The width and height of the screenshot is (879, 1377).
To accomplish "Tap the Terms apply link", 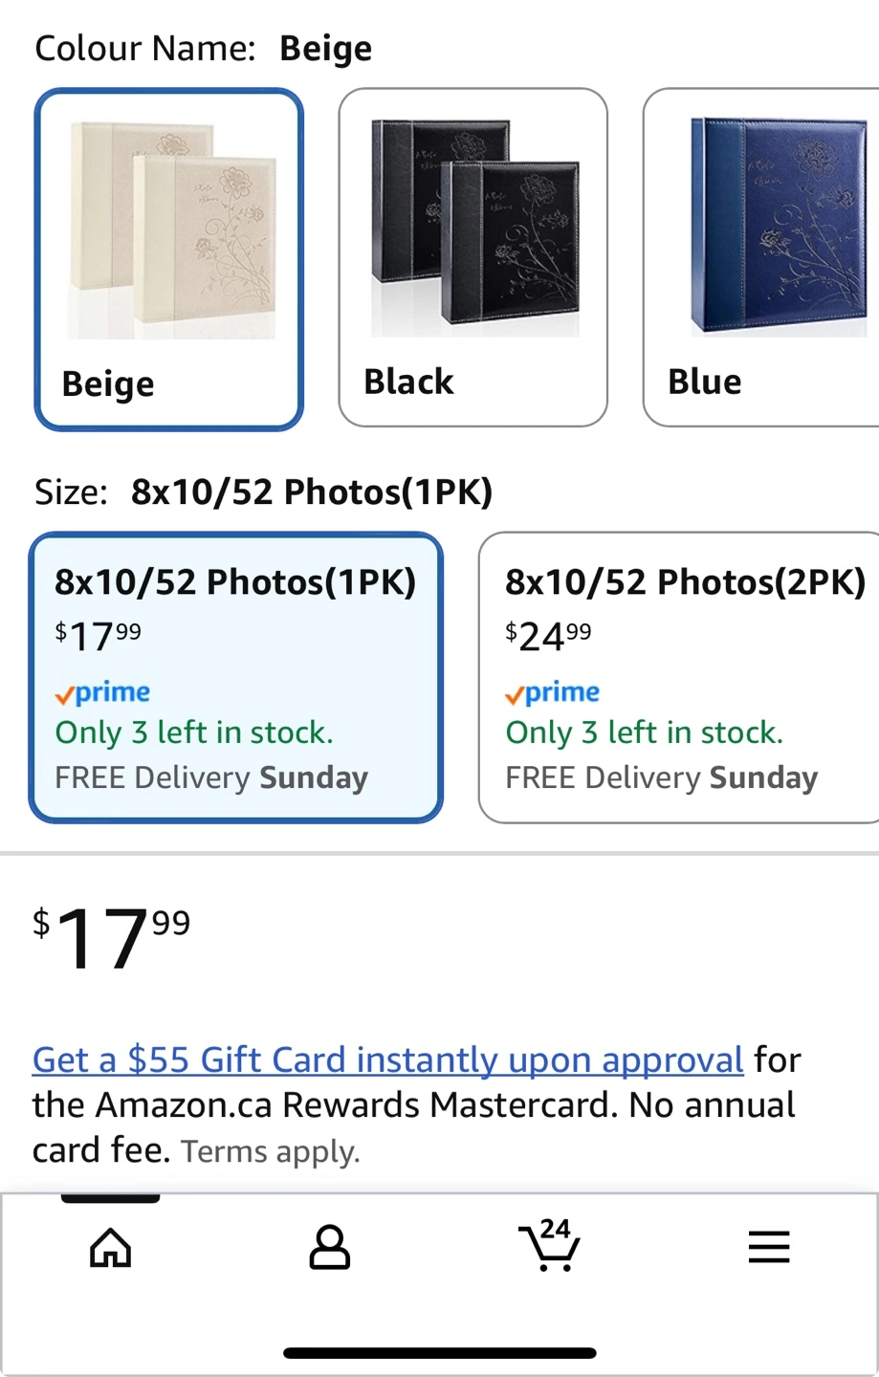I will point(271,1151).
